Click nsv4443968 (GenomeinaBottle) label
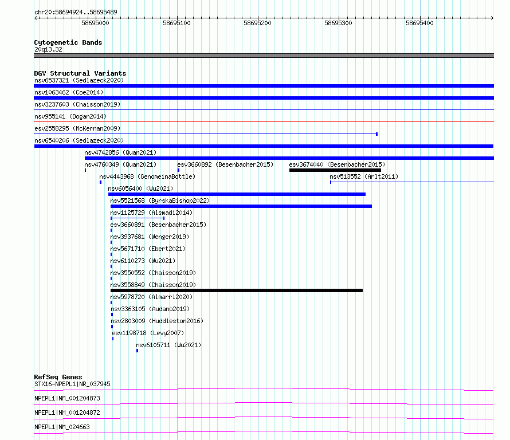This screenshot has width=510, height=440. 147,176
